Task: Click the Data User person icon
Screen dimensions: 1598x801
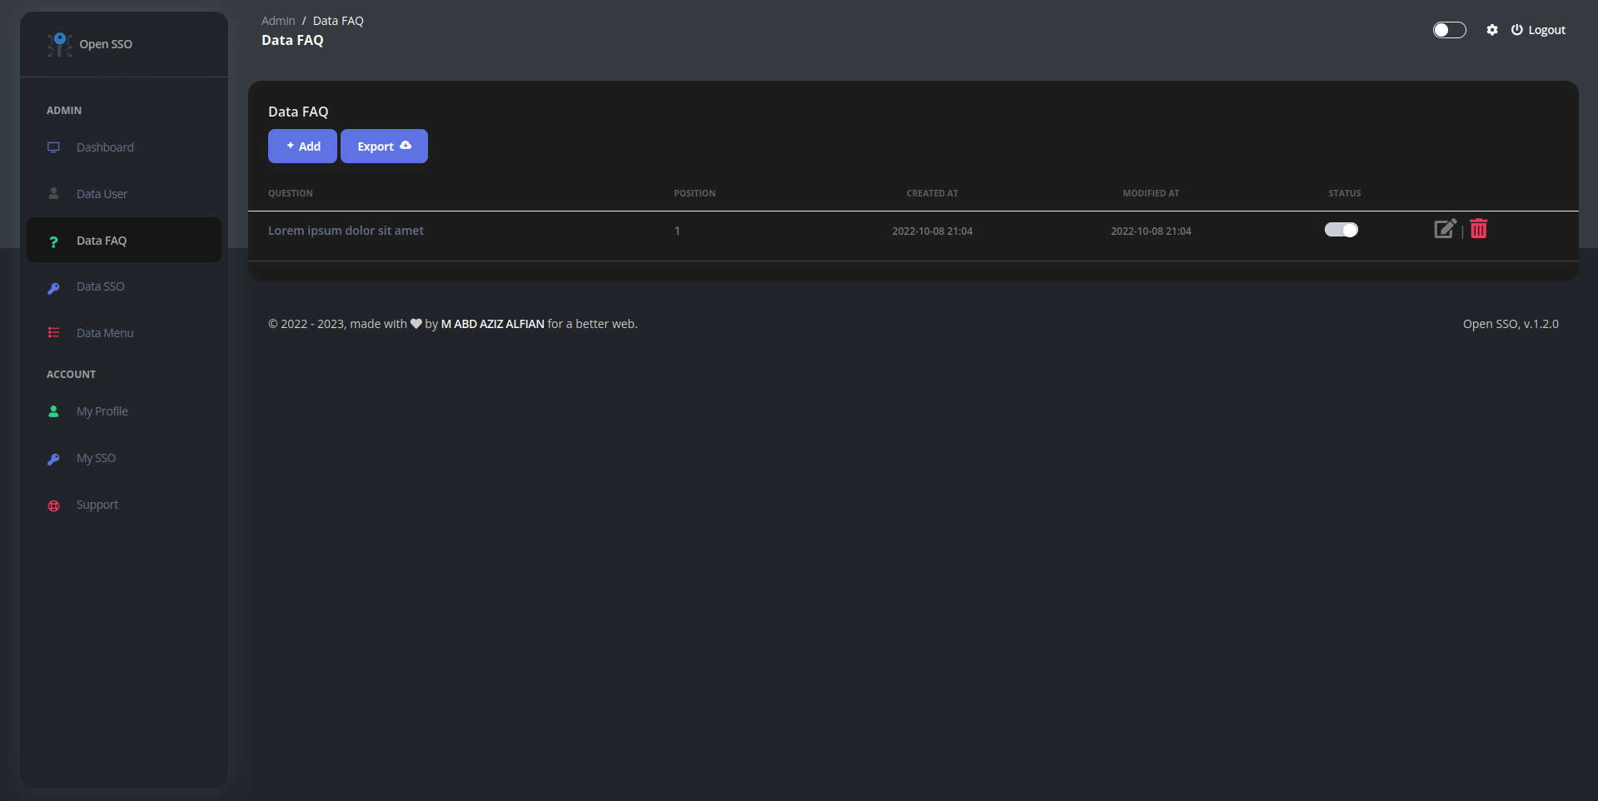Action: 53,193
